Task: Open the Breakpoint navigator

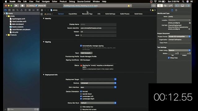Action: pyautogui.click(x=34, y=10)
